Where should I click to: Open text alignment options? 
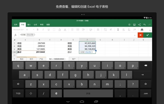click(x=72, y=30)
